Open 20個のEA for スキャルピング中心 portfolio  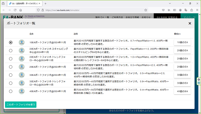click(182, 51)
